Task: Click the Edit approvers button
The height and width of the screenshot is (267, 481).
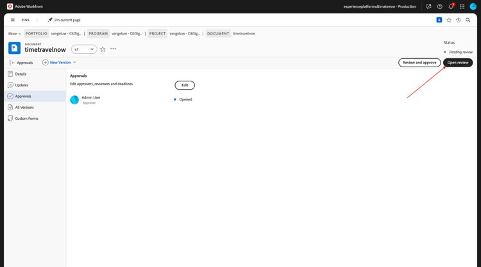Action: pos(185,85)
